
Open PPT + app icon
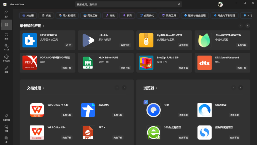pyautogui.click(x=88, y=132)
